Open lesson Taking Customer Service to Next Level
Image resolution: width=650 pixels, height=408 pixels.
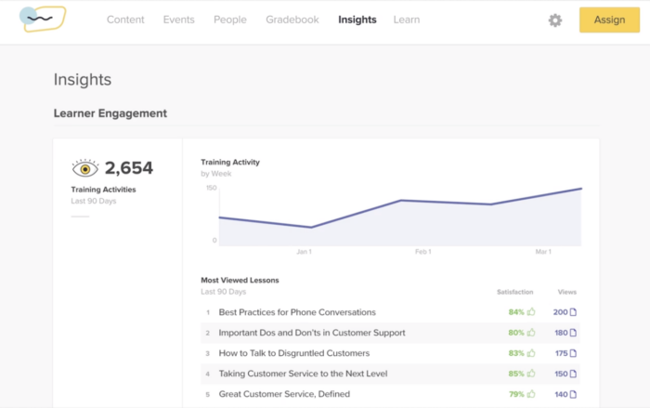click(x=303, y=374)
